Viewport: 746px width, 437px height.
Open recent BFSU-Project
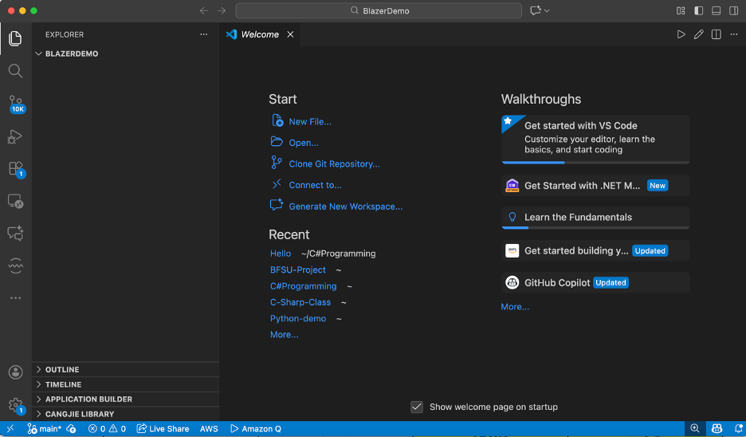[x=298, y=270]
